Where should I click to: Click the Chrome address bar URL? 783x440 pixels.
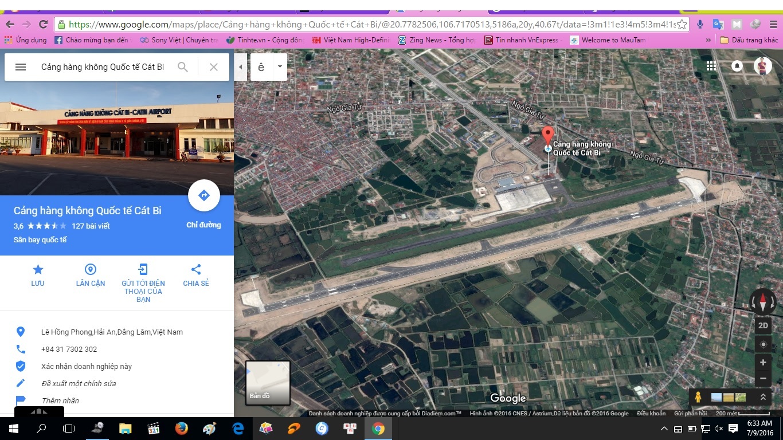click(371, 24)
